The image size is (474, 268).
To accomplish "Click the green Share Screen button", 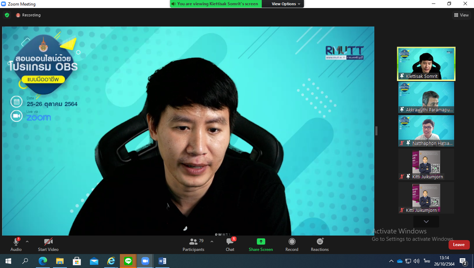I will (x=261, y=244).
